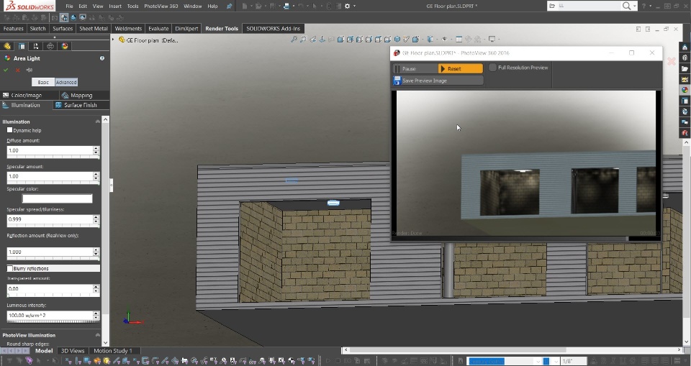Open Appearances color ball icon in task pane
The image size is (691, 366).
click(x=685, y=90)
